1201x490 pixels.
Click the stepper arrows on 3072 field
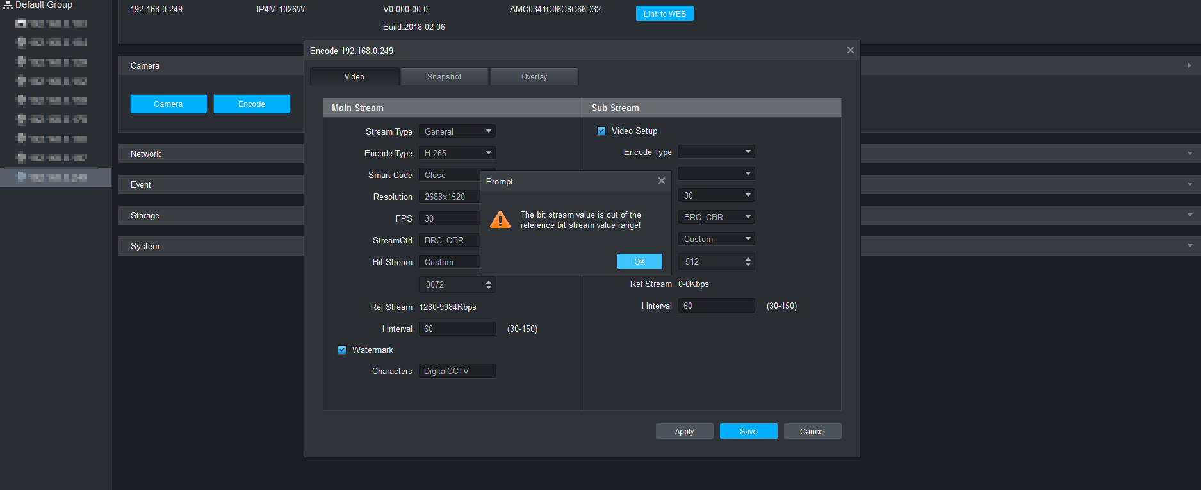point(489,284)
